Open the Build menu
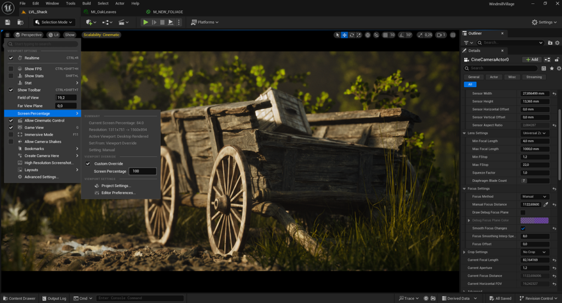This screenshot has width=562, height=303. pyautogui.click(x=86, y=4)
